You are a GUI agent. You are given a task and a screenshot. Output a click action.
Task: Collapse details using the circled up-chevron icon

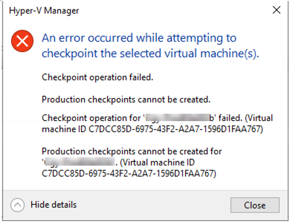pyautogui.click(x=17, y=205)
